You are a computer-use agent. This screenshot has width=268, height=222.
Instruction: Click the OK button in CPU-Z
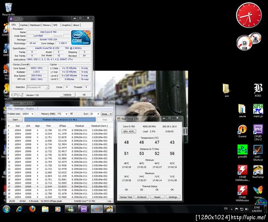[x=84, y=95]
